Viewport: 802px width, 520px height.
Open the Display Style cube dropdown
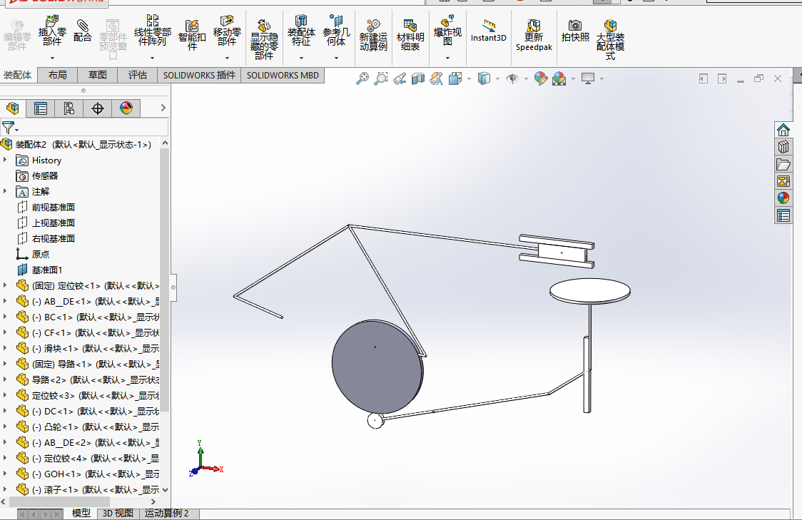click(x=497, y=78)
